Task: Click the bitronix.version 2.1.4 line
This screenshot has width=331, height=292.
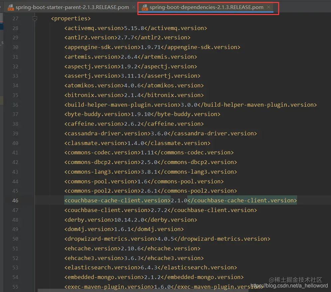Action: tap(134, 95)
